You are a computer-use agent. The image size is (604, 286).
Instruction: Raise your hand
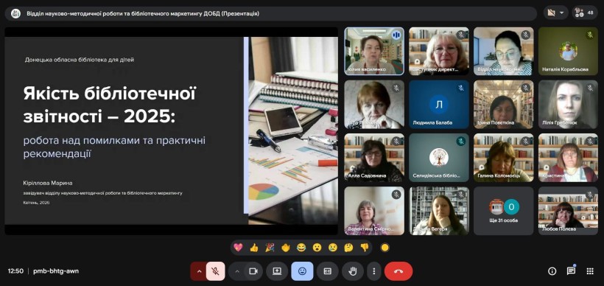click(x=353, y=271)
